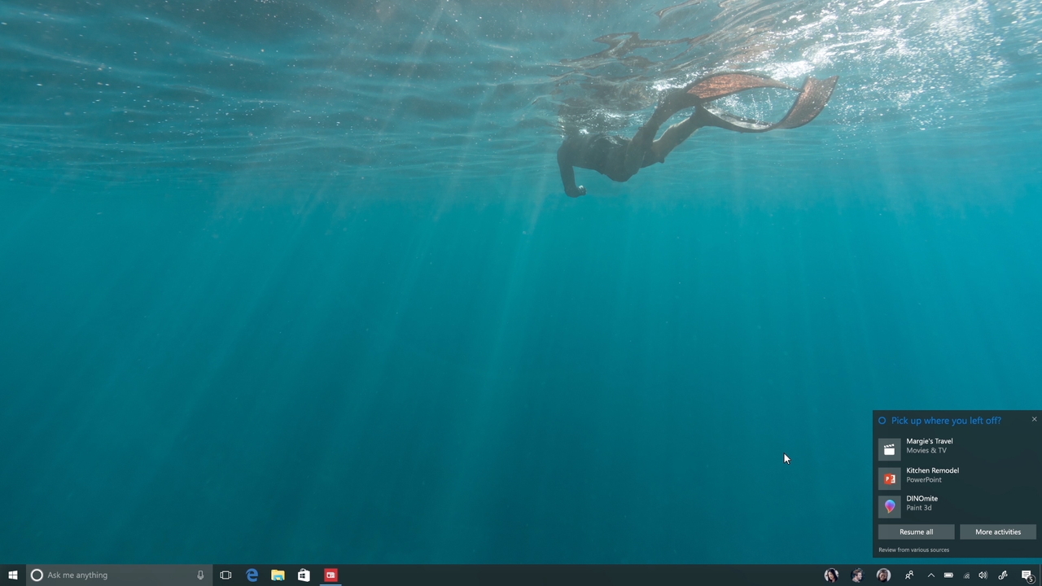Click Resume all in the Cortana panel
Image resolution: width=1042 pixels, height=586 pixels.
click(x=916, y=531)
